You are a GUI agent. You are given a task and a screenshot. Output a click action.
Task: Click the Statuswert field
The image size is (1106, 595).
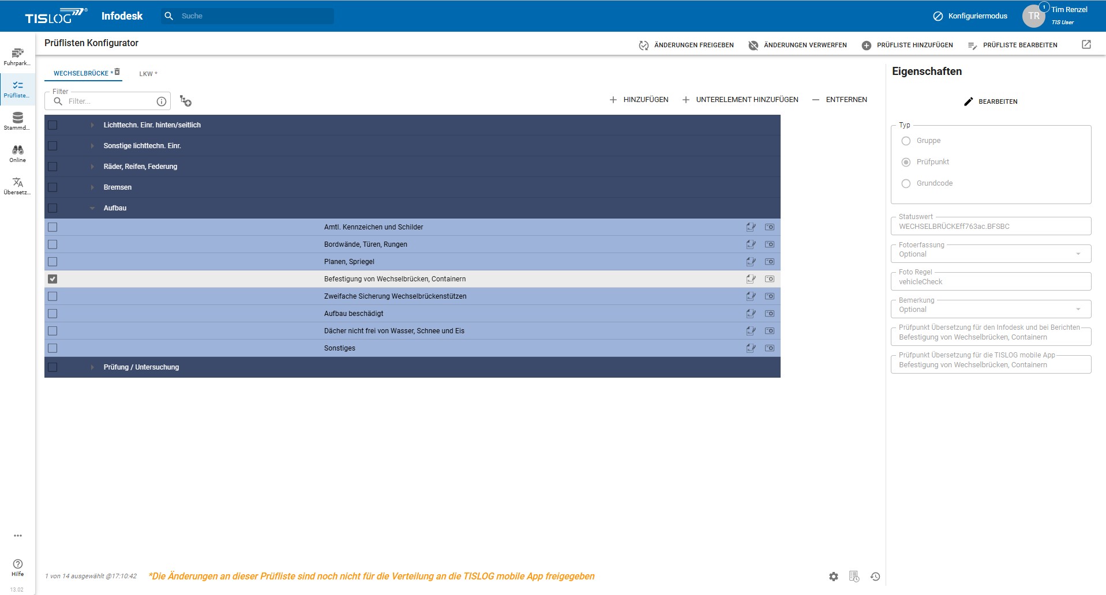pyautogui.click(x=991, y=226)
